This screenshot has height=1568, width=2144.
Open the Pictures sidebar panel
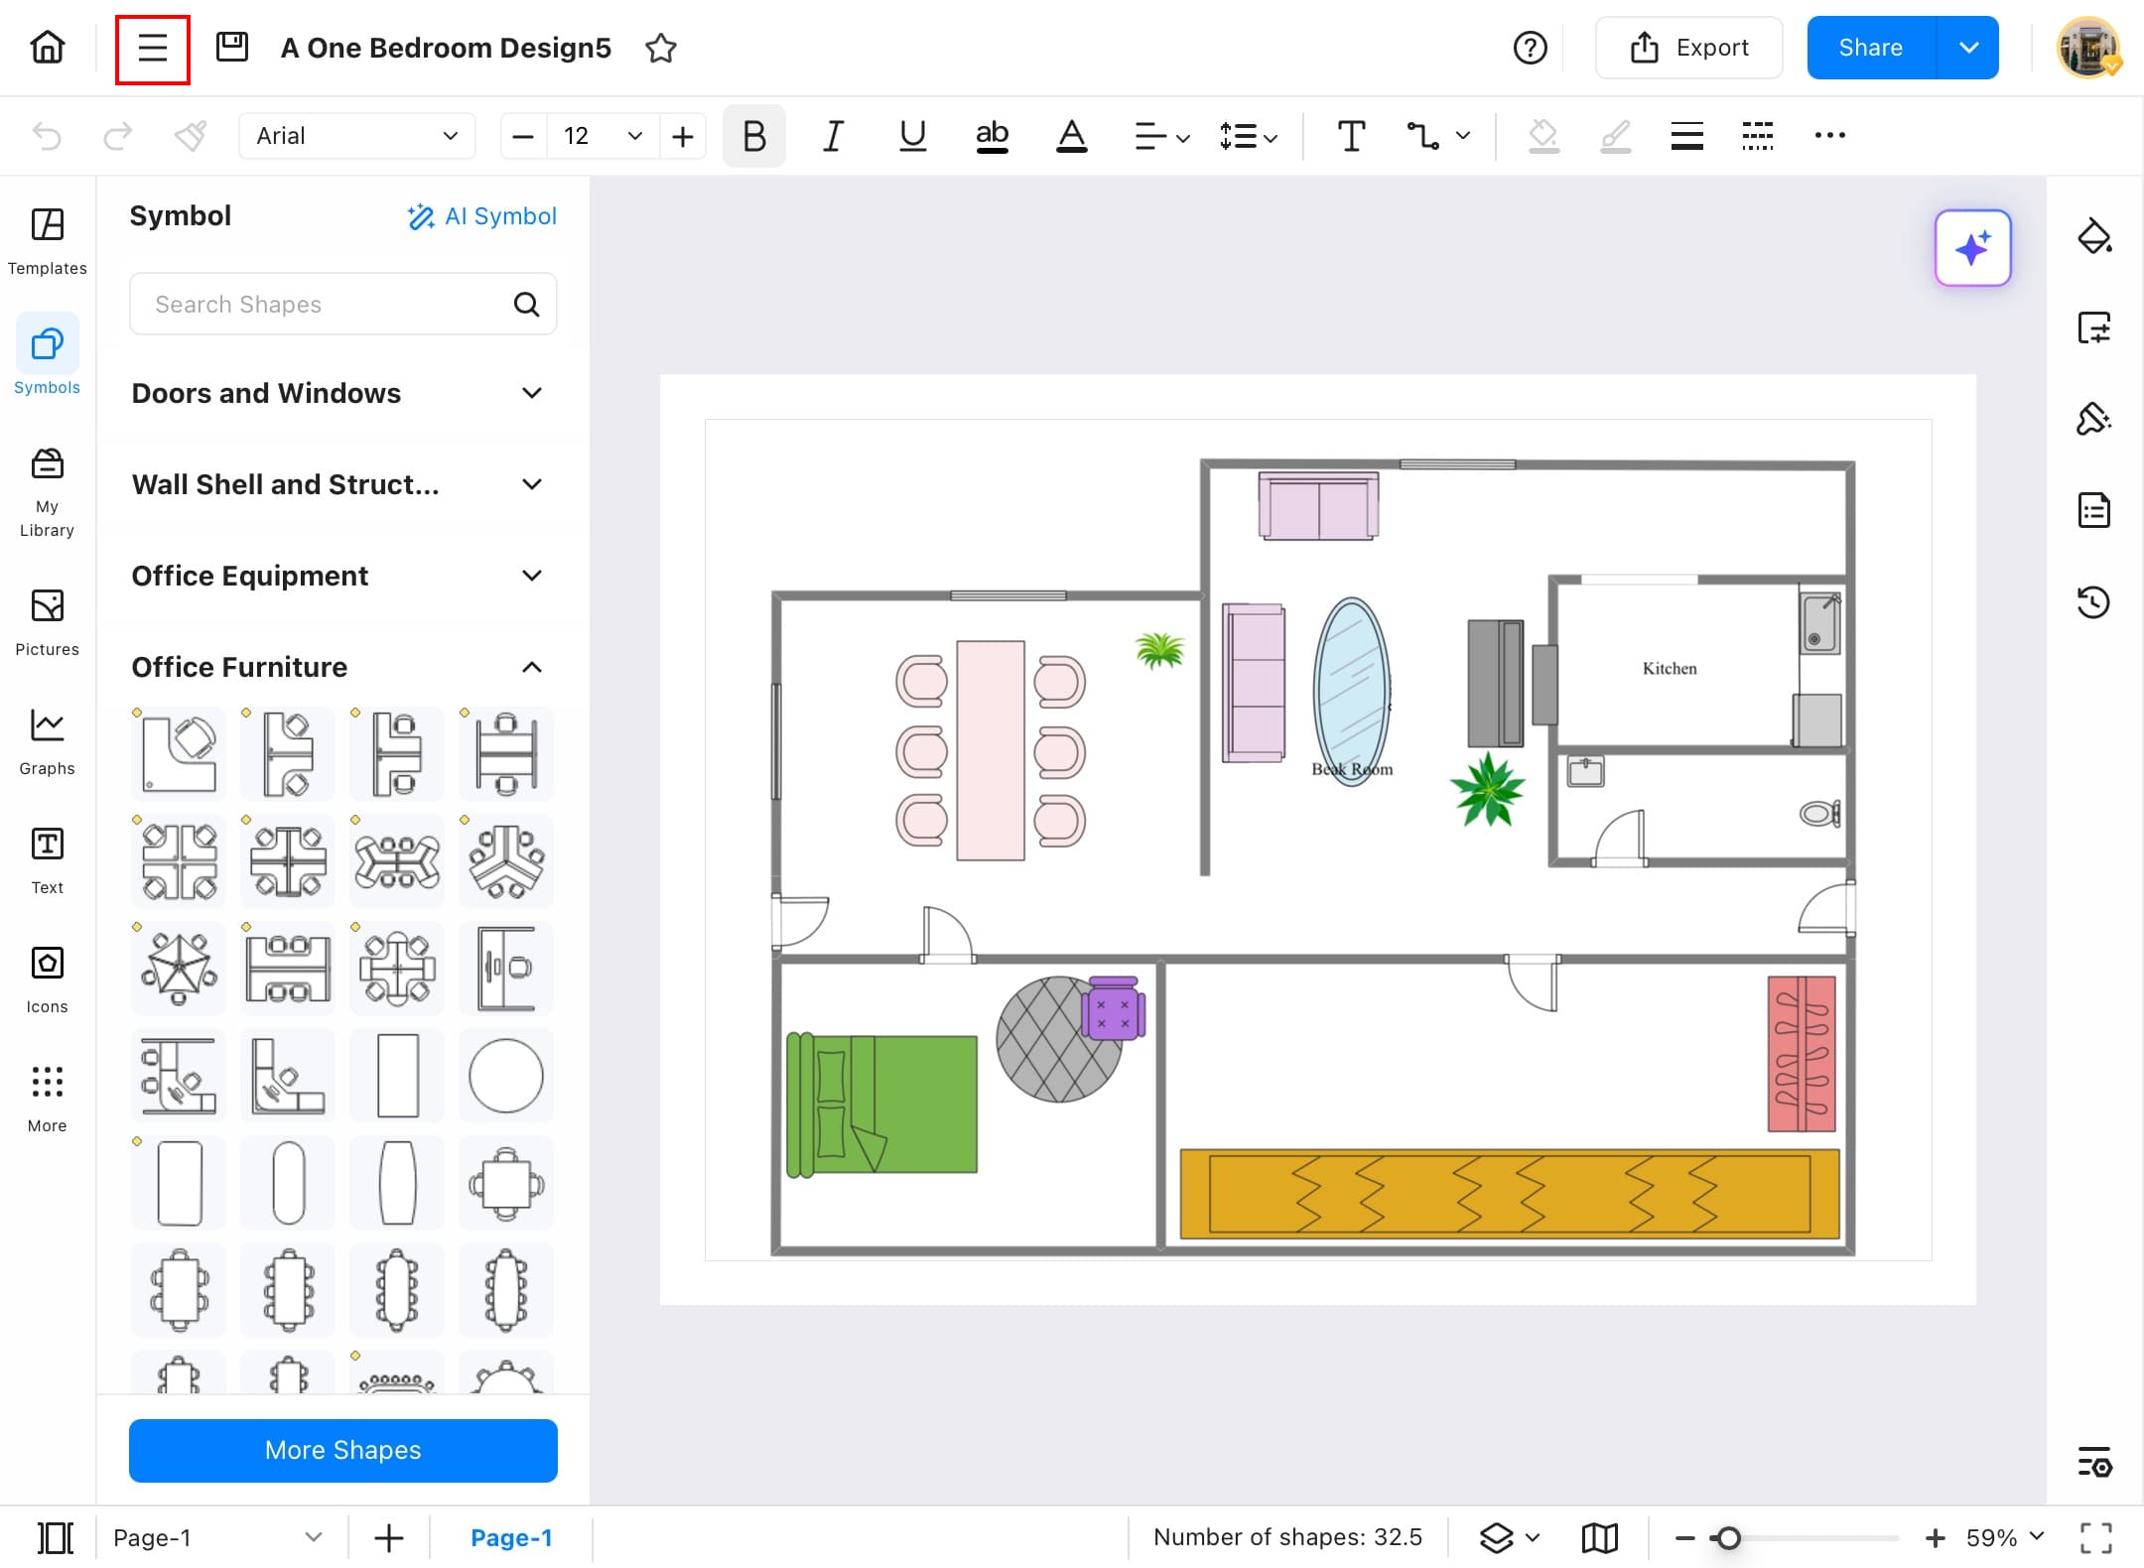[x=47, y=621]
